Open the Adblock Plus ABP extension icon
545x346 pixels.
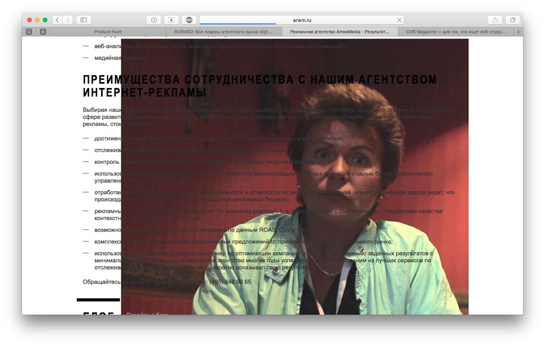[x=189, y=20]
